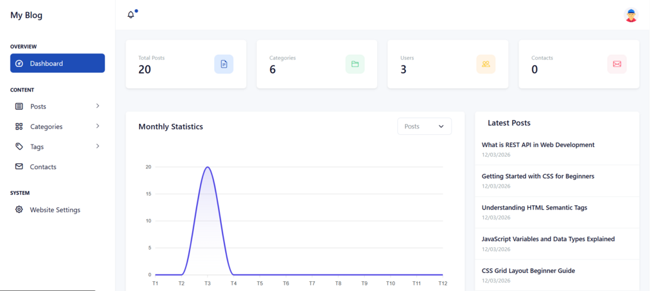Click the Users people icon
The height and width of the screenshot is (291, 650).
click(x=486, y=64)
